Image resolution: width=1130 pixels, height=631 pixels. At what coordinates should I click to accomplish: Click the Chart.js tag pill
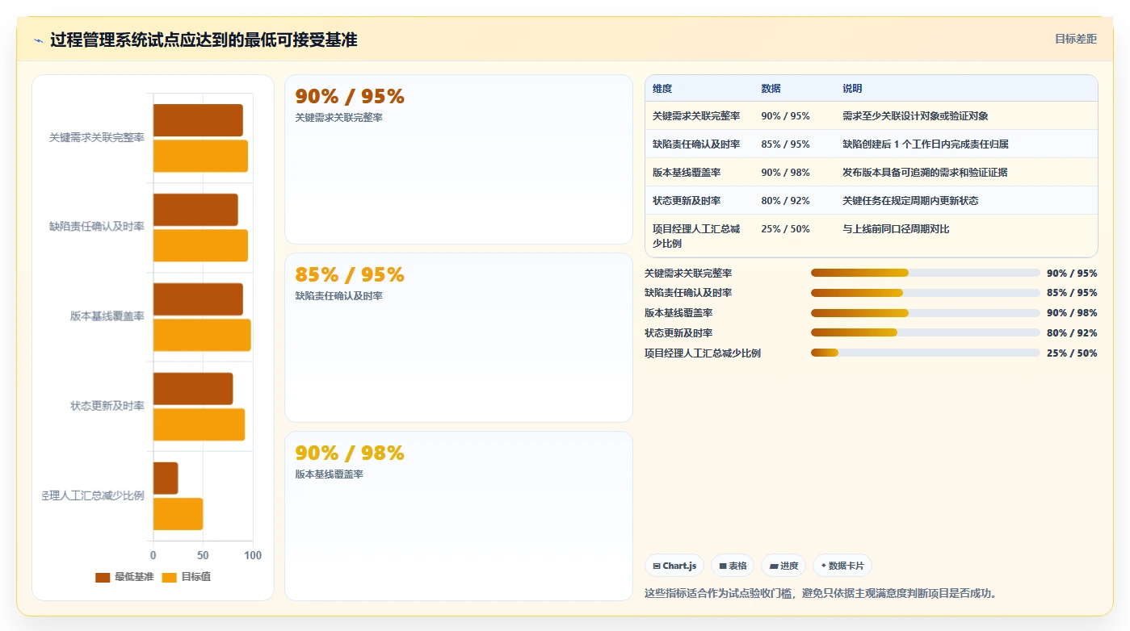(674, 566)
